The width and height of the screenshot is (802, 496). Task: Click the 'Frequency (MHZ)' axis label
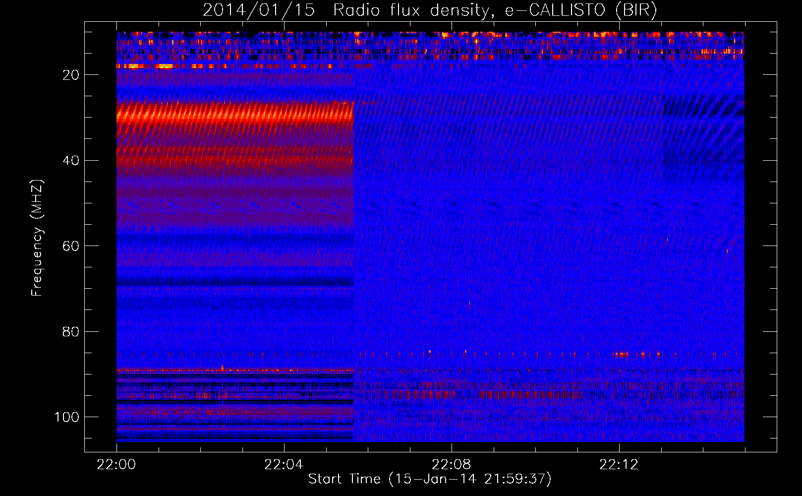click(x=37, y=238)
